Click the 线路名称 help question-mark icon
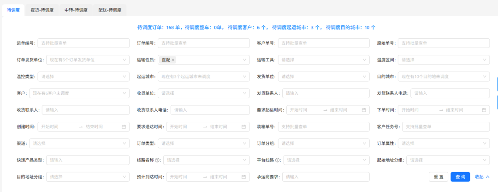 (157, 160)
